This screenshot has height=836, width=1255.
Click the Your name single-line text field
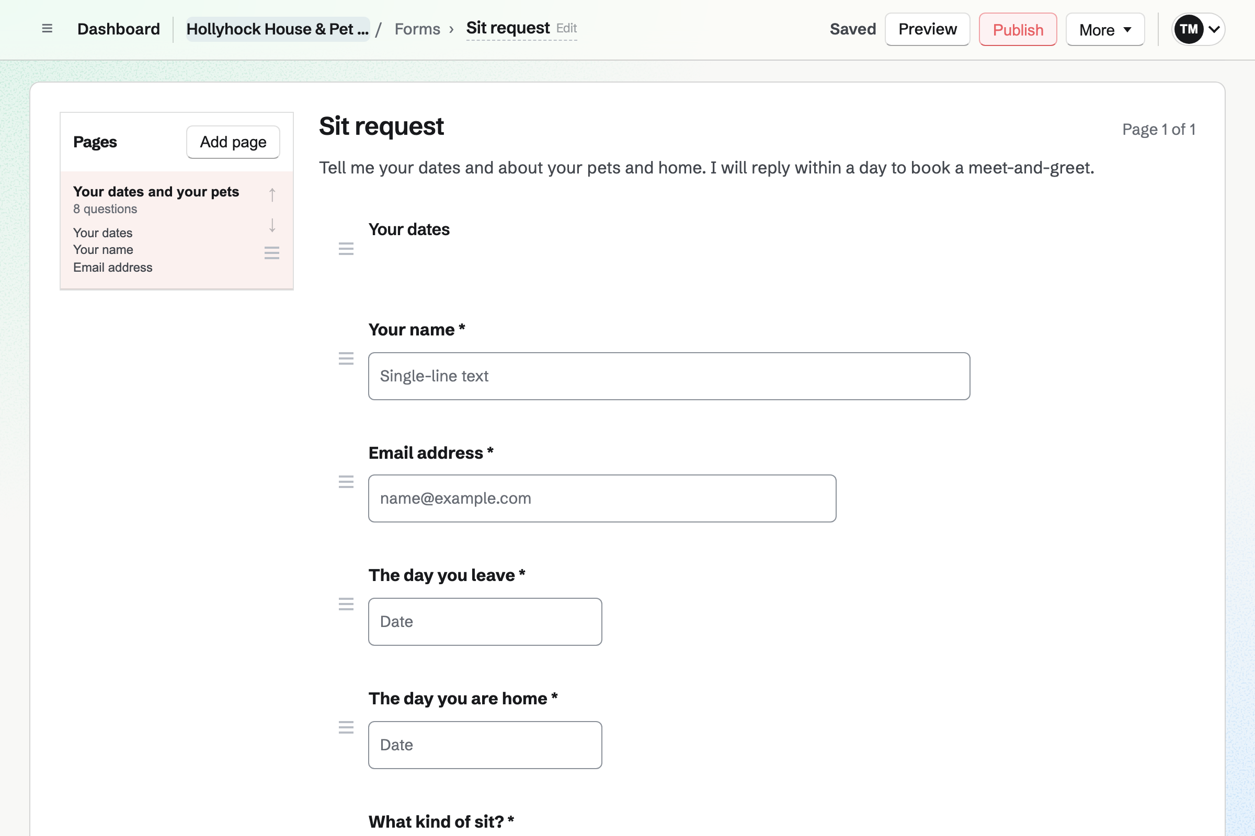(x=669, y=376)
